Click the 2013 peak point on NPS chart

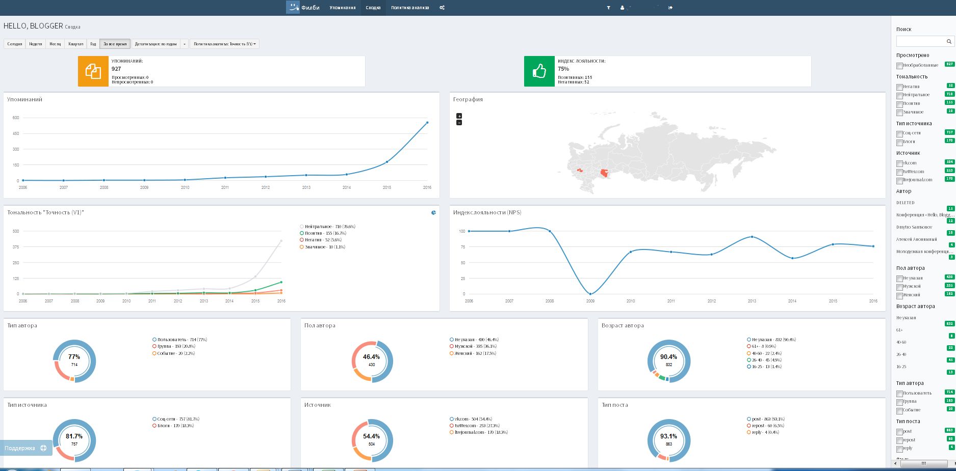[752, 237]
